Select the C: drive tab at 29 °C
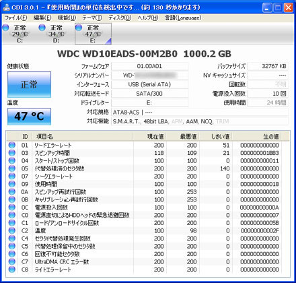The height and width of the screenshot is (283, 296). 20,34
